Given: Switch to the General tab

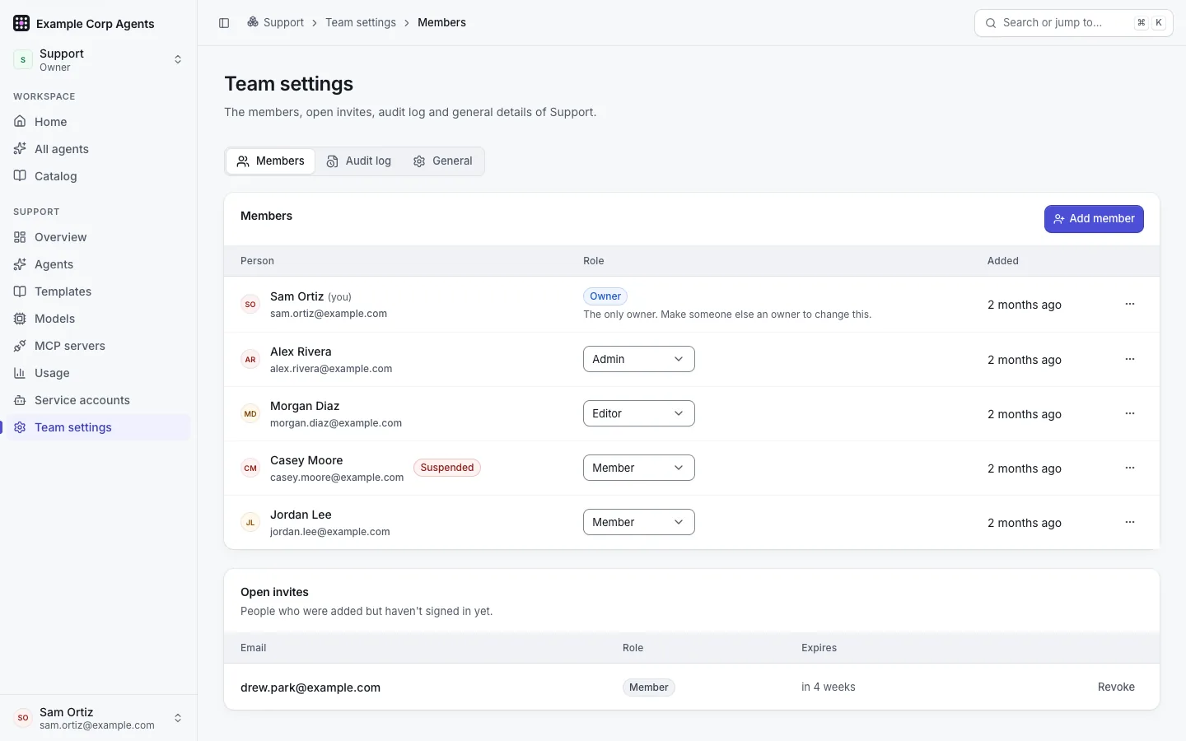Looking at the screenshot, I should pos(443,161).
